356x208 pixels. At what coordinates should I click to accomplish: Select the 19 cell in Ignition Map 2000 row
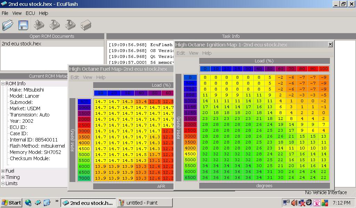(281, 124)
